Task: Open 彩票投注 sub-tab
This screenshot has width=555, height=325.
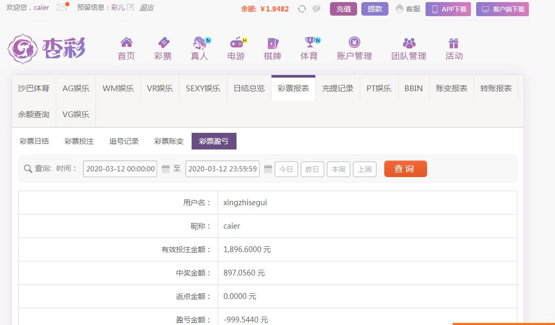Action: click(79, 141)
